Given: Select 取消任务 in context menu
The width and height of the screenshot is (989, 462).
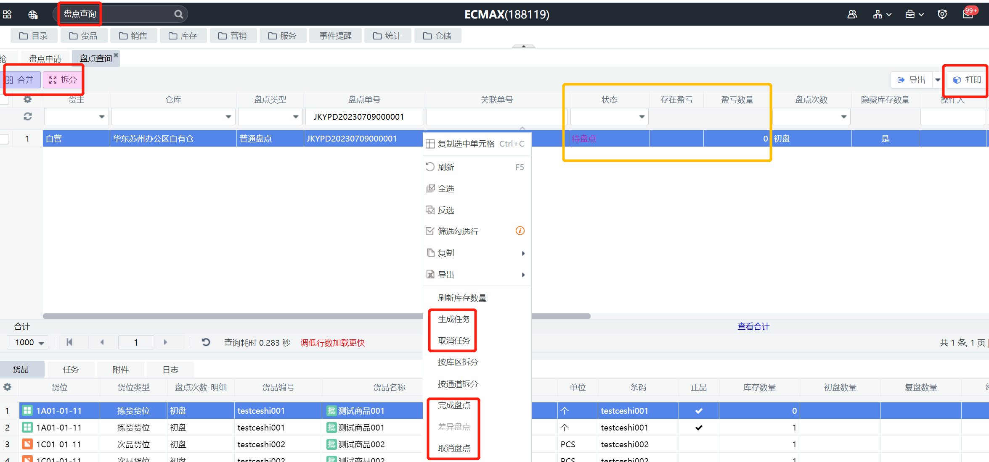Looking at the screenshot, I should [x=454, y=341].
